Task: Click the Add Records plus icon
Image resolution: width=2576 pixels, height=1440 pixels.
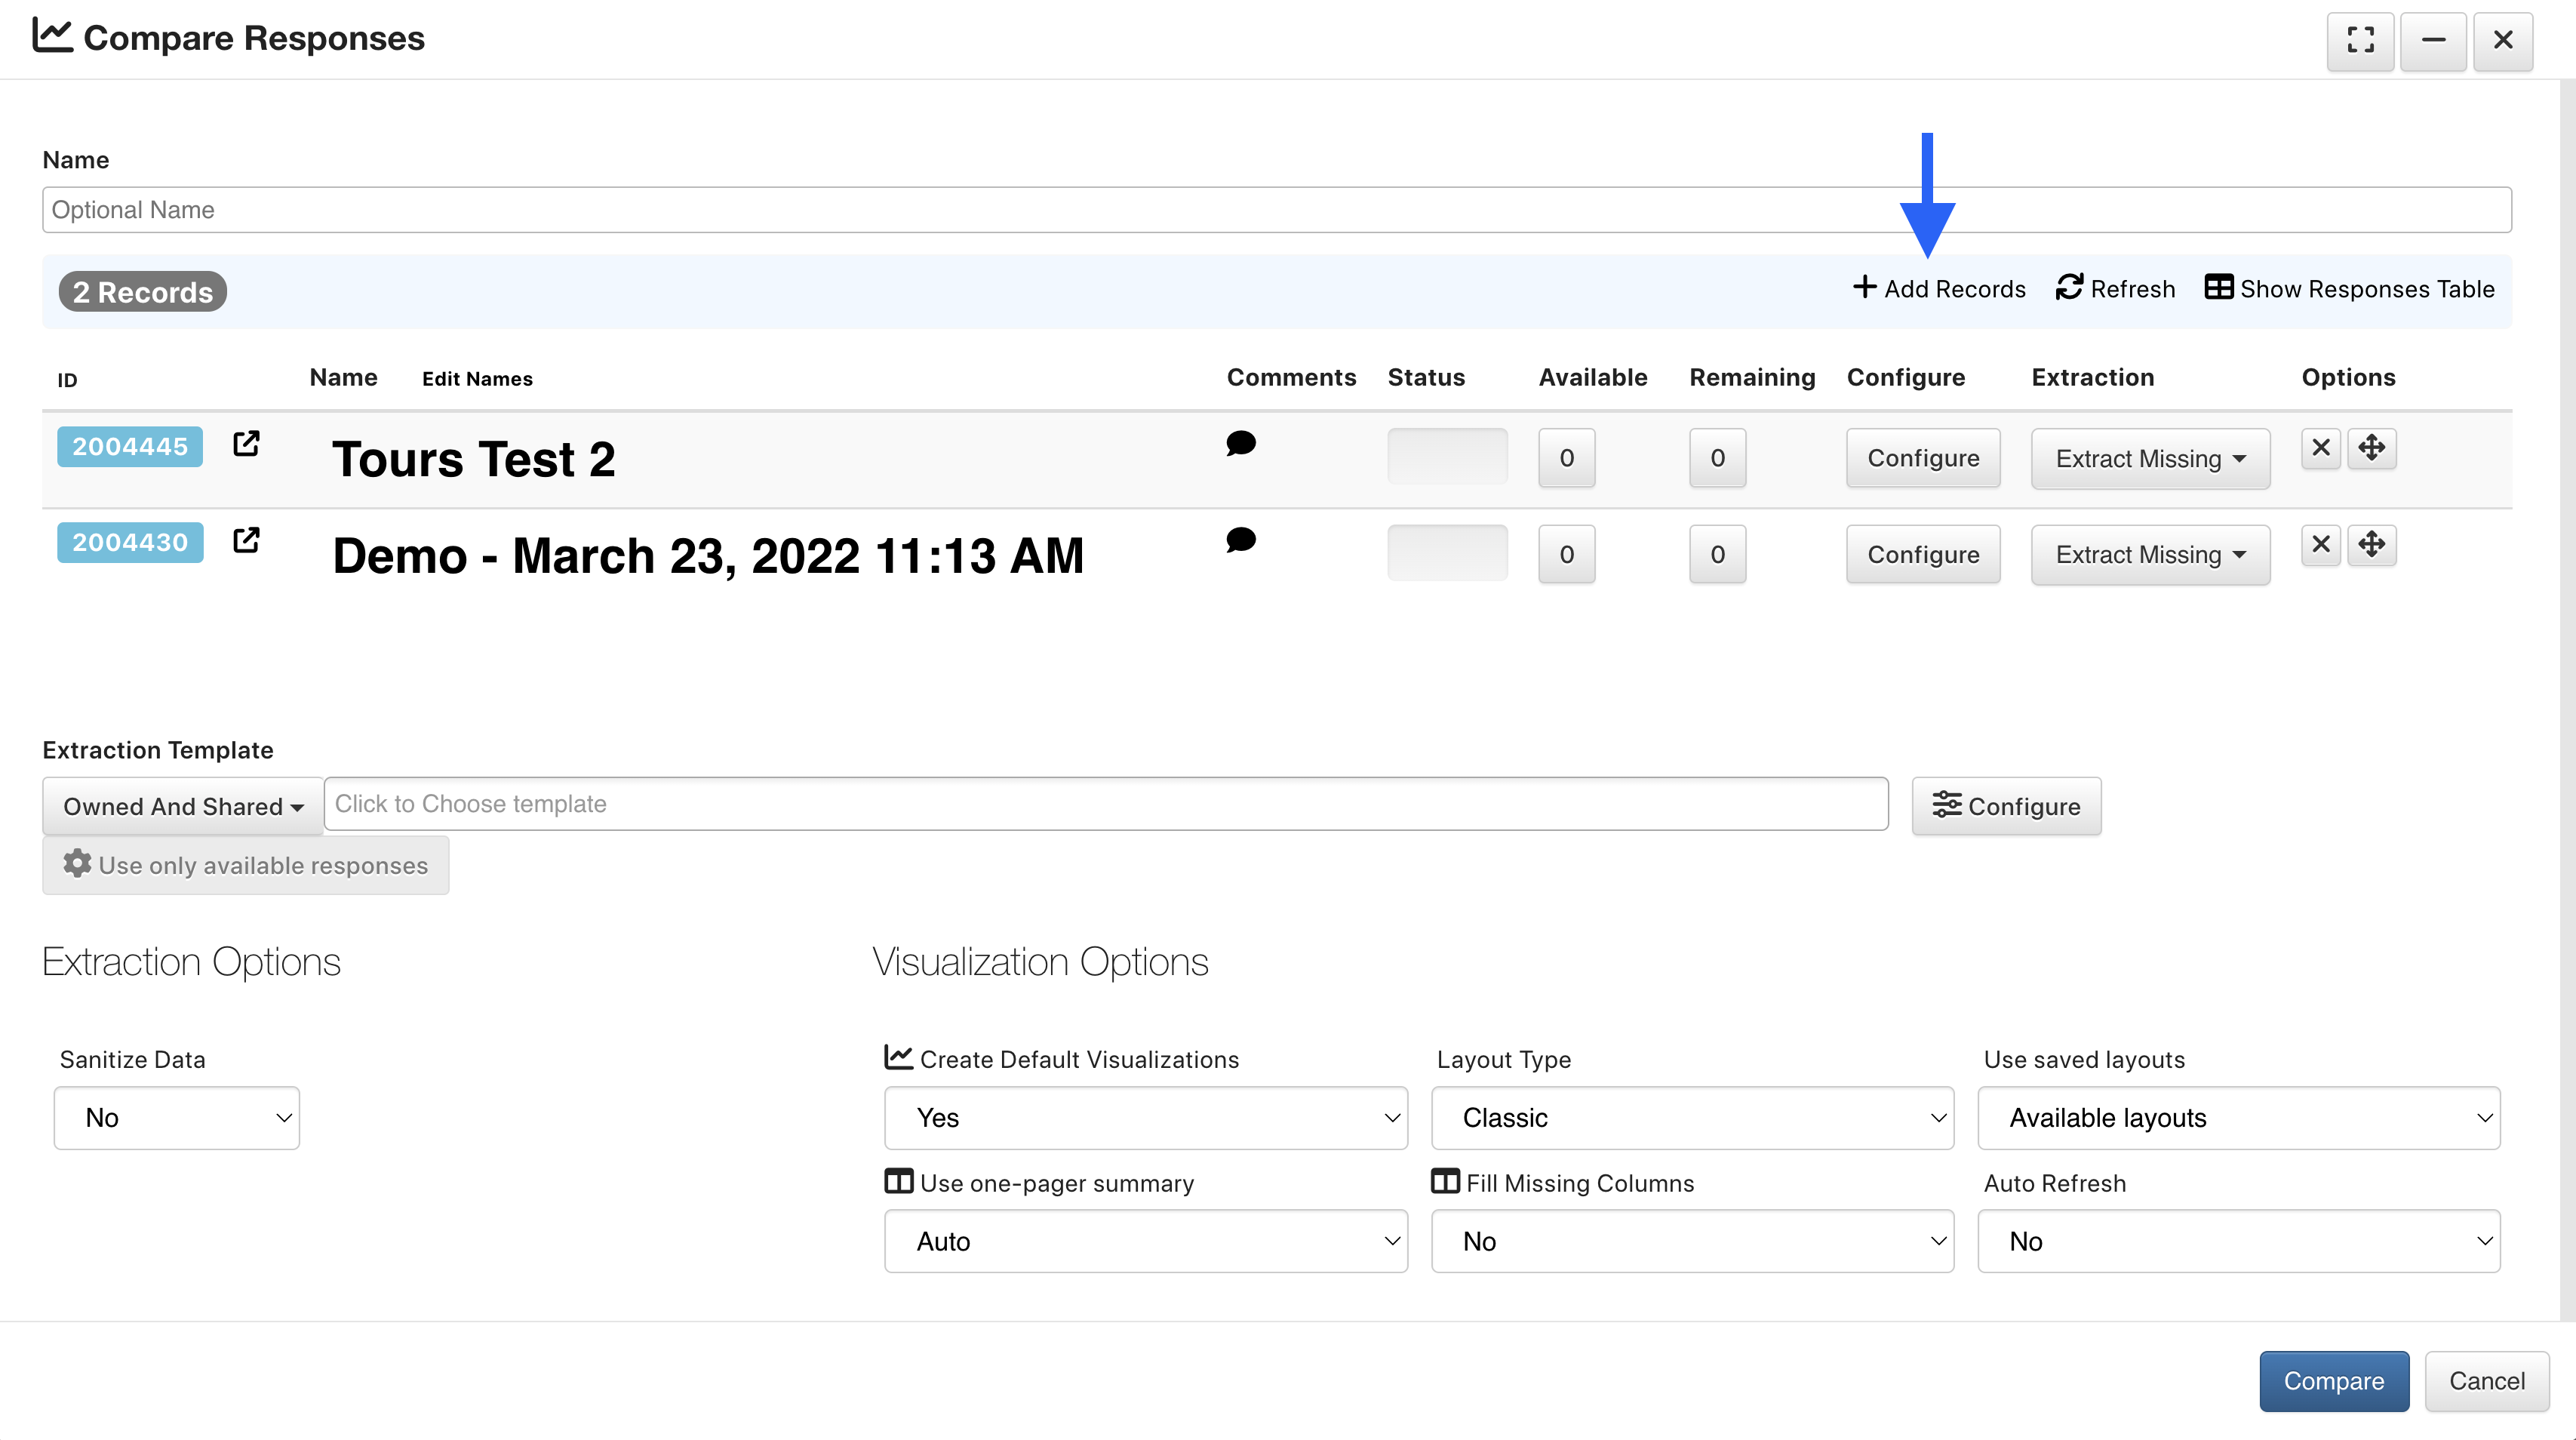Action: pos(1864,288)
